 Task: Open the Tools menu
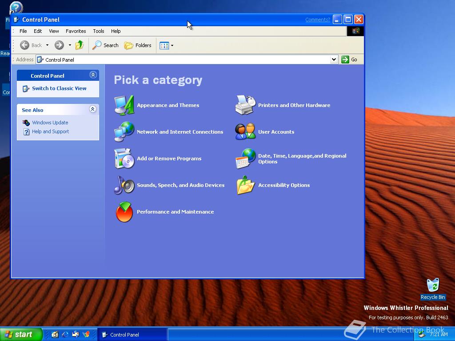pos(98,31)
